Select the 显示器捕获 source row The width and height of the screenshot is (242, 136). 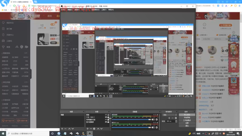(97, 122)
